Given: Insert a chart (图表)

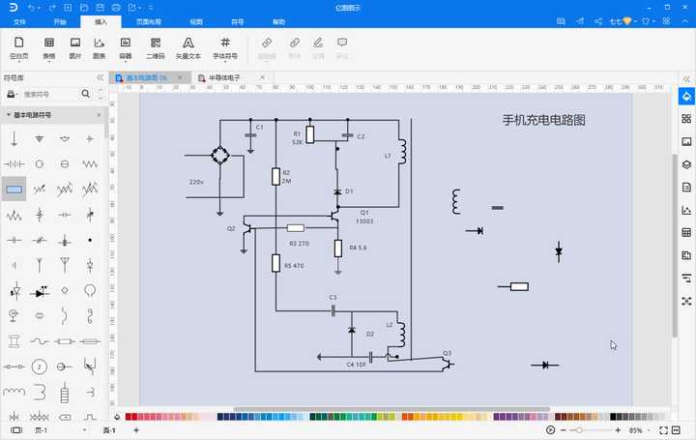Looking at the screenshot, I should pyautogui.click(x=99, y=48).
